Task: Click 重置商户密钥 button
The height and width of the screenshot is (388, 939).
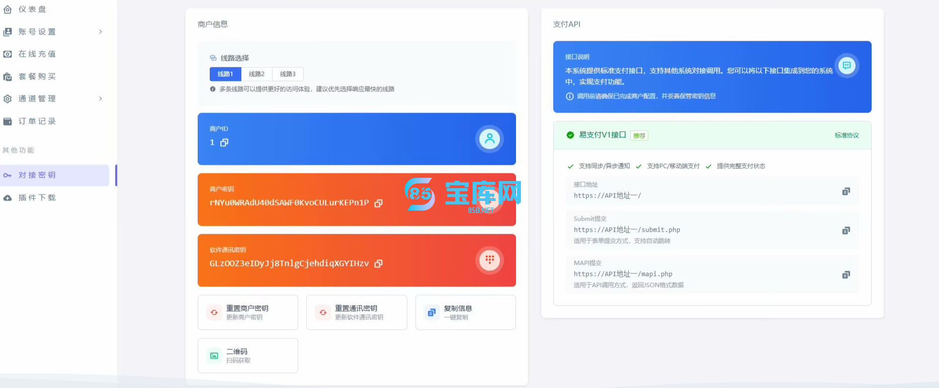Action: (x=248, y=312)
